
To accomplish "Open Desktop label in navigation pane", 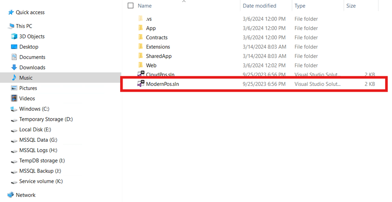I will pos(29,47).
